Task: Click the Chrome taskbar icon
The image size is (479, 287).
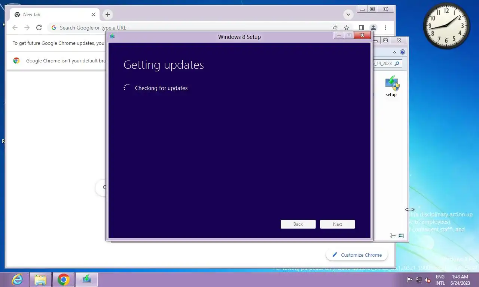Action: pyautogui.click(x=64, y=280)
